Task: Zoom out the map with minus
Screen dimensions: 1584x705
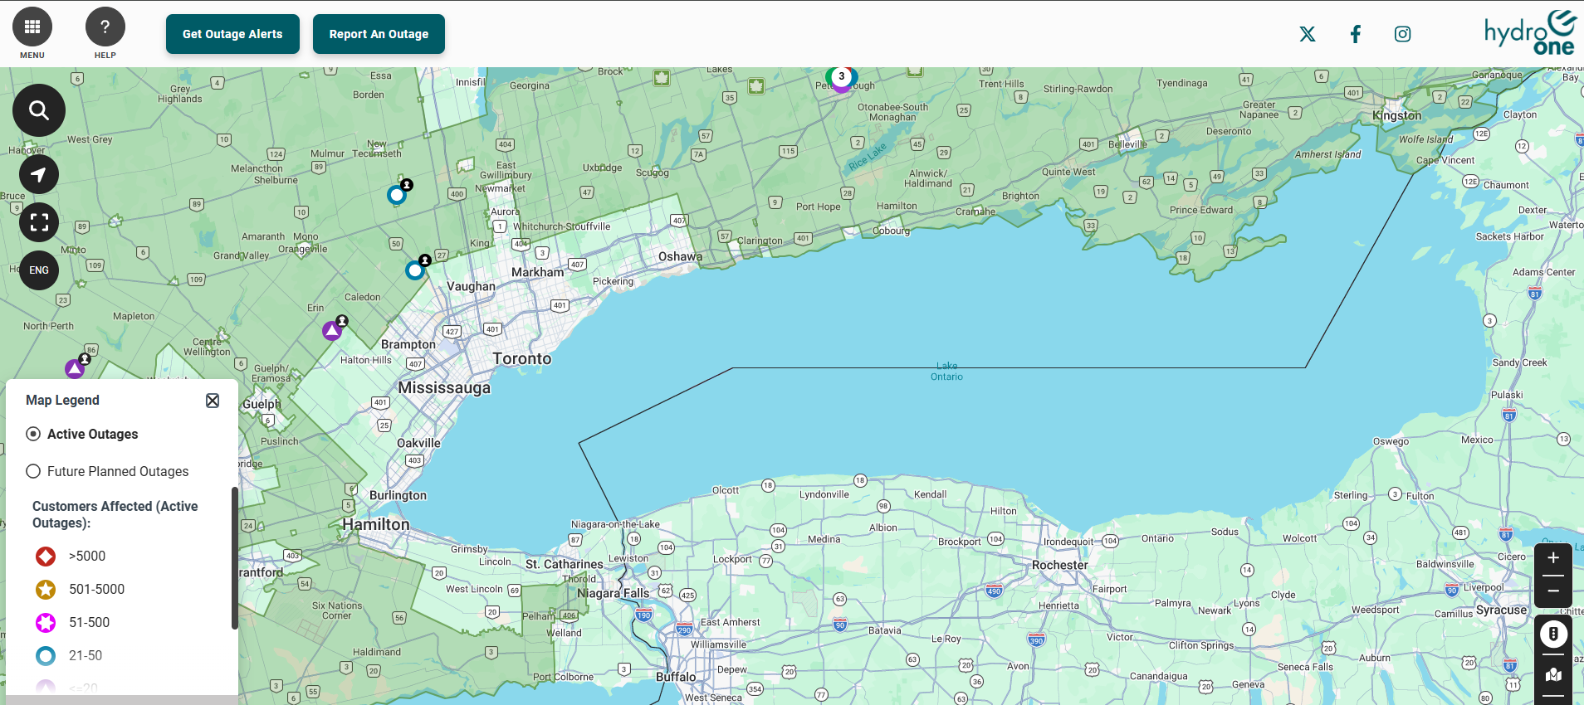Action: point(1553,591)
